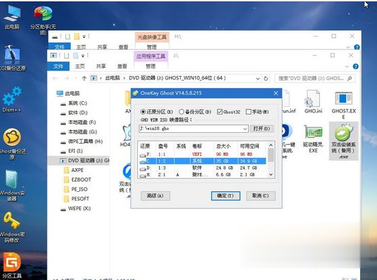Select the GHOST.EXE file icon
Image resolution: width=377 pixels, height=280 pixels.
click(344, 105)
